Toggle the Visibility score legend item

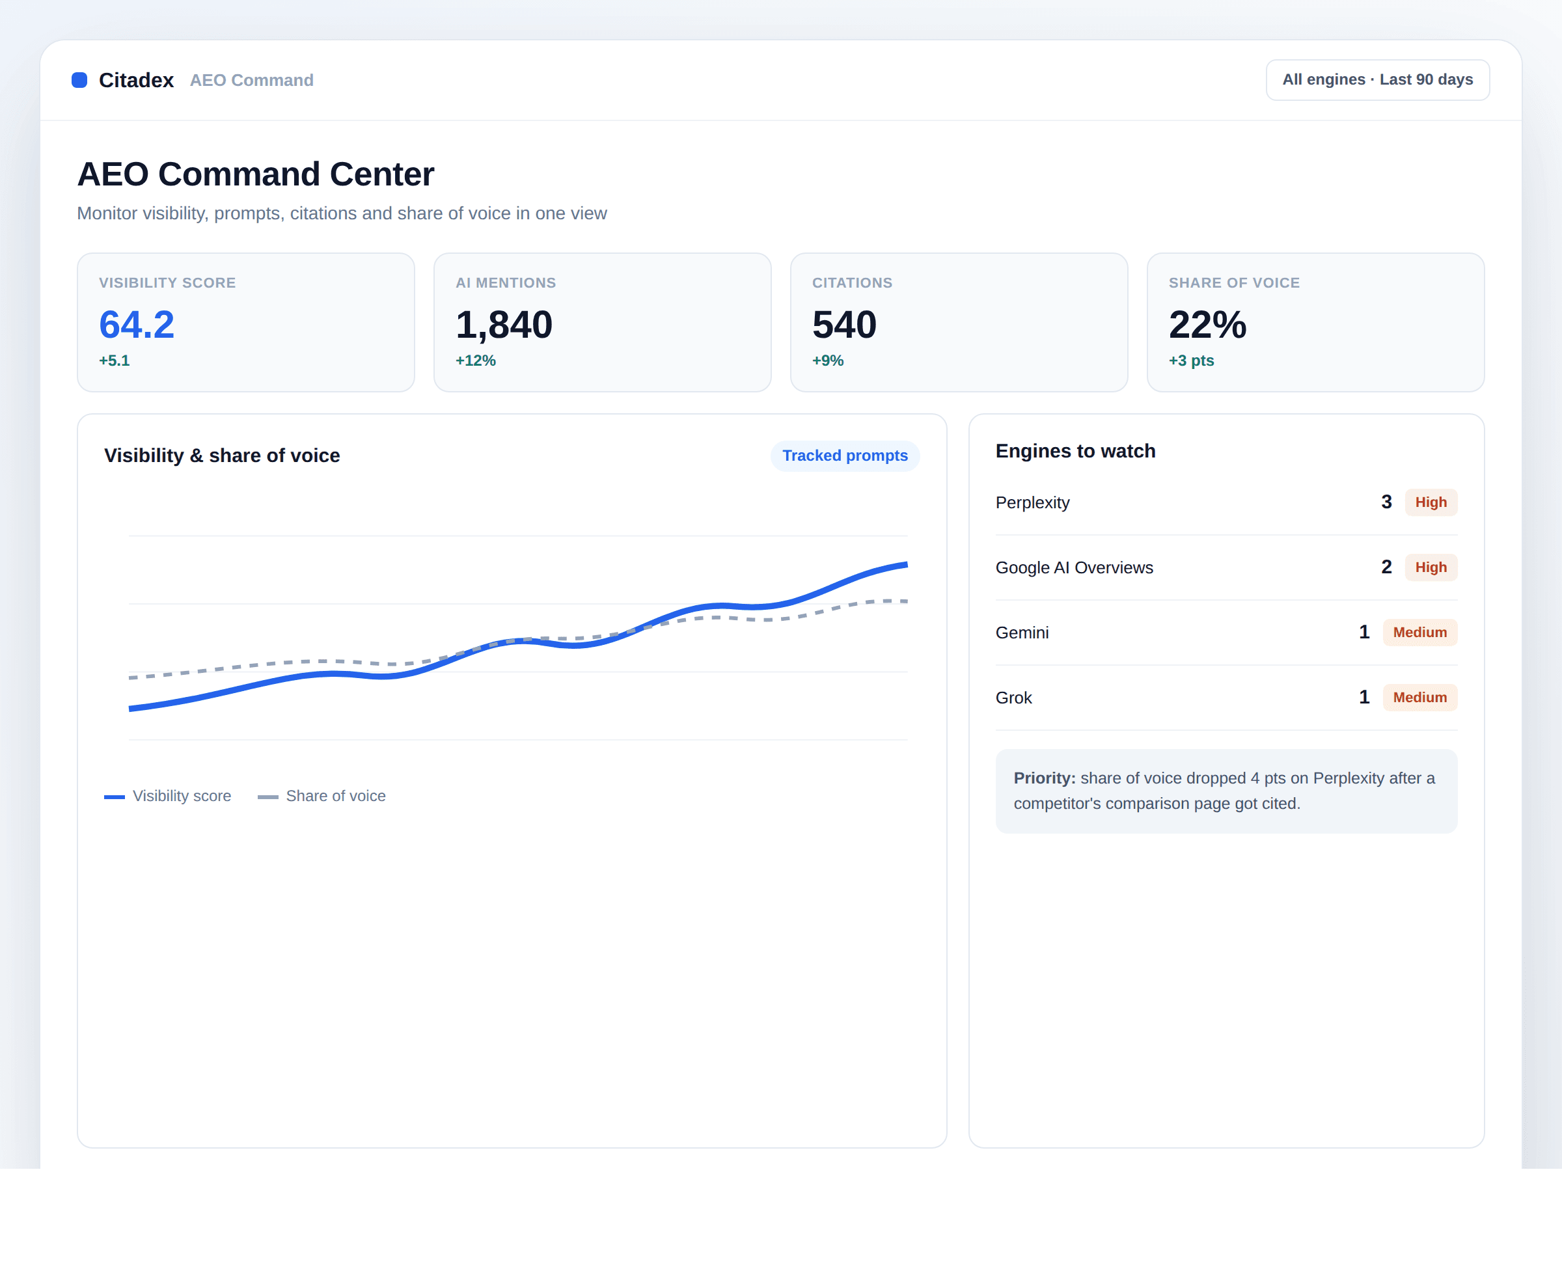pyautogui.click(x=168, y=796)
